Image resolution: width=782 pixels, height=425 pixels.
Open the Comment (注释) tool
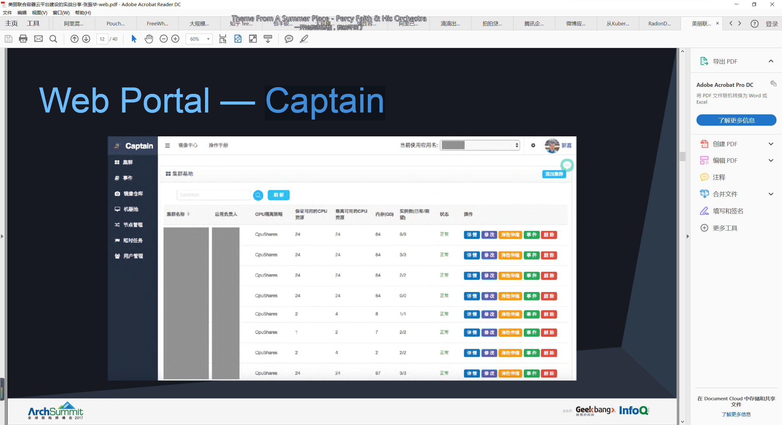(x=718, y=177)
